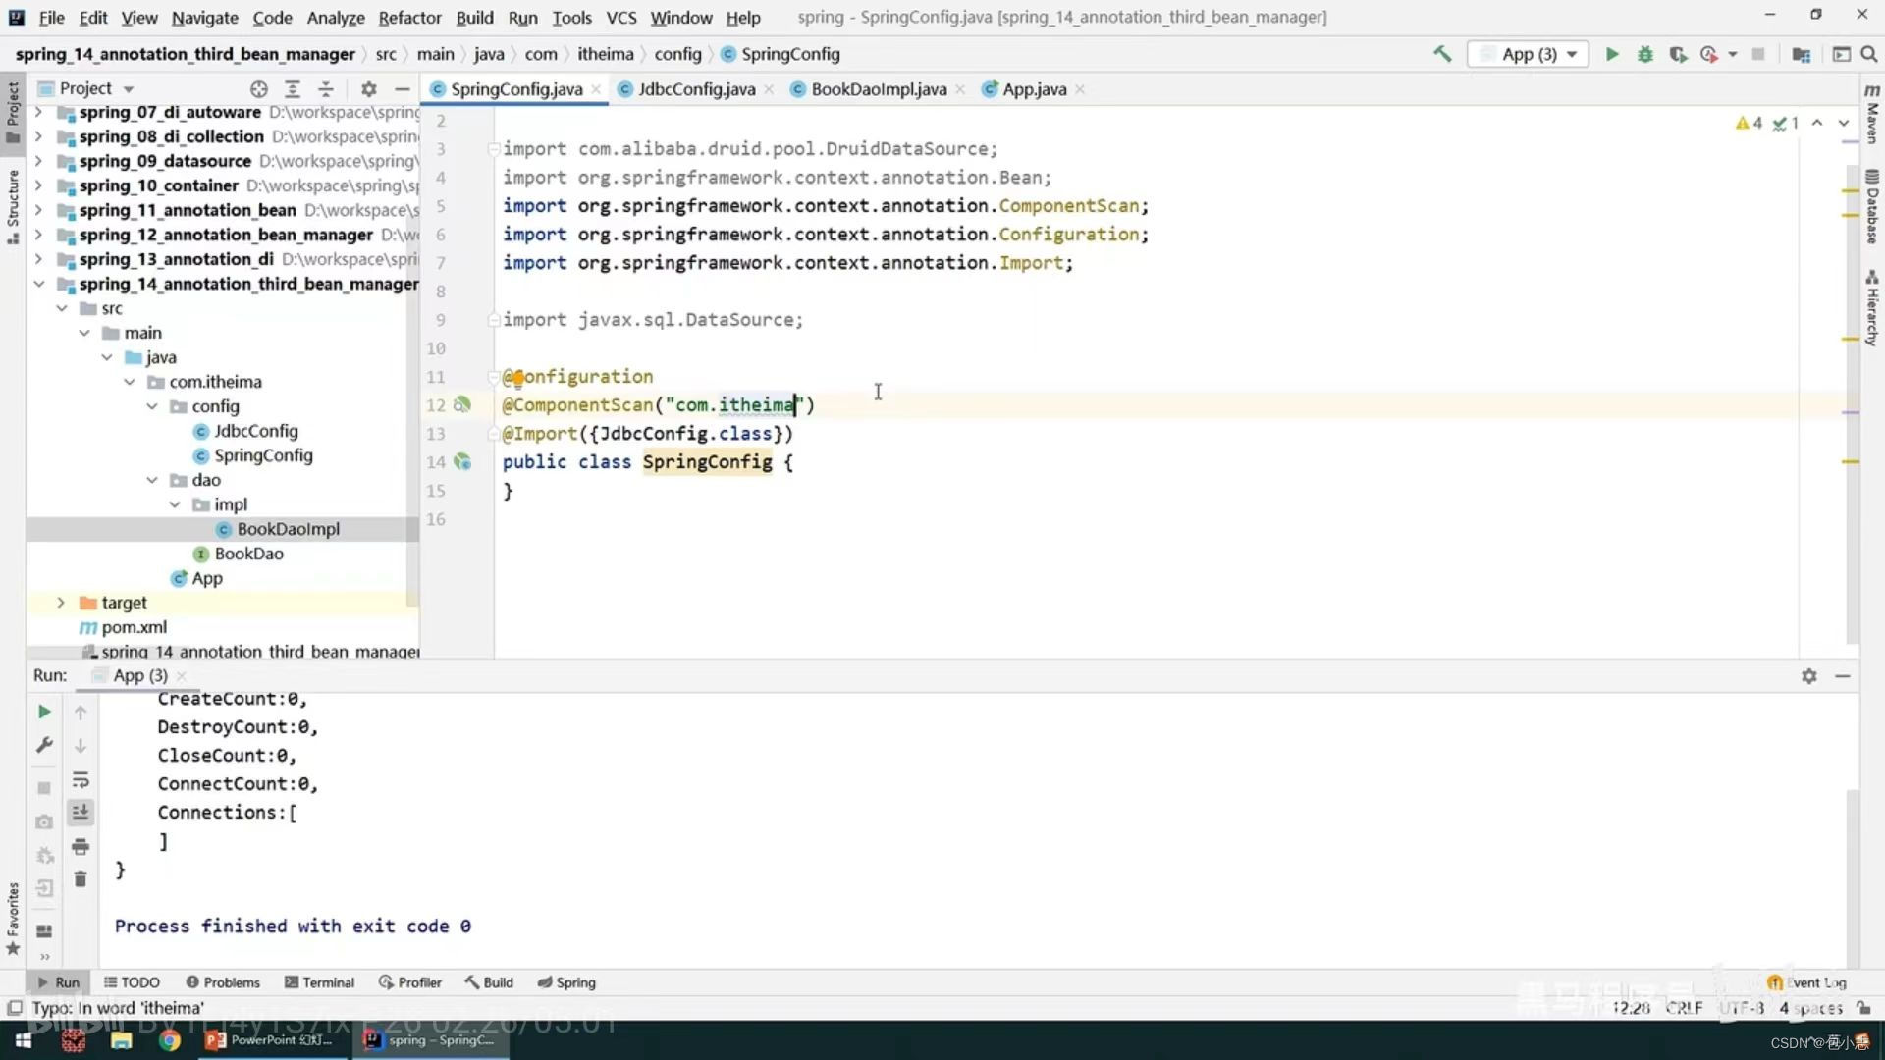This screenshot has width=1885, height=1060.
Task: Open Search Everywhere magnifier icon
Action: coord(1869,54)
